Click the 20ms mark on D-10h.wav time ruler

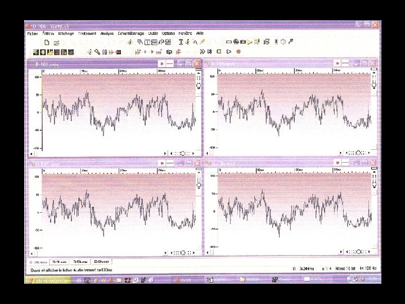tap(123, 71)
